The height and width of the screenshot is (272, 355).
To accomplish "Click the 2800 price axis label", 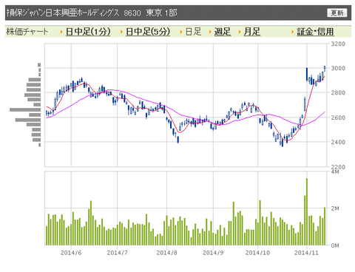I will pos(338,93).
